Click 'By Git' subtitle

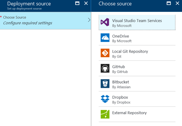pos(117,56)
